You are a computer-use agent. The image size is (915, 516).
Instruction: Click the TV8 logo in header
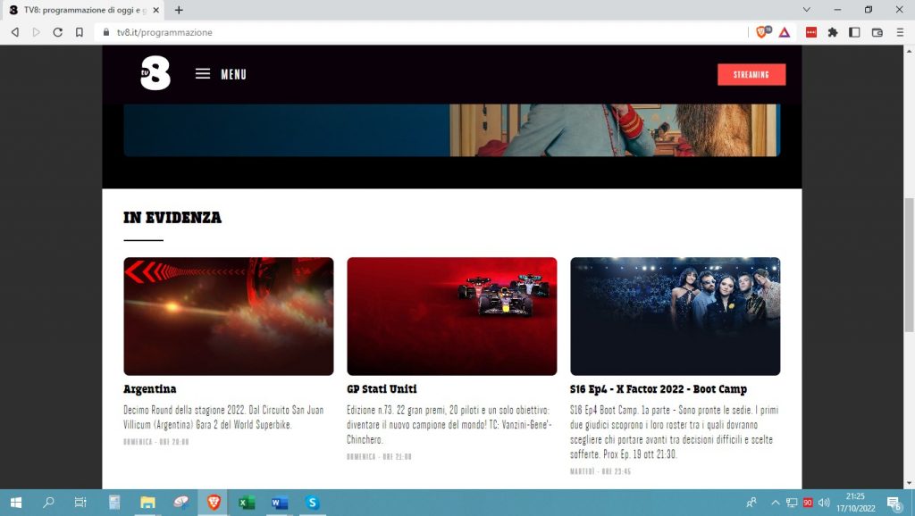point(155,73)
